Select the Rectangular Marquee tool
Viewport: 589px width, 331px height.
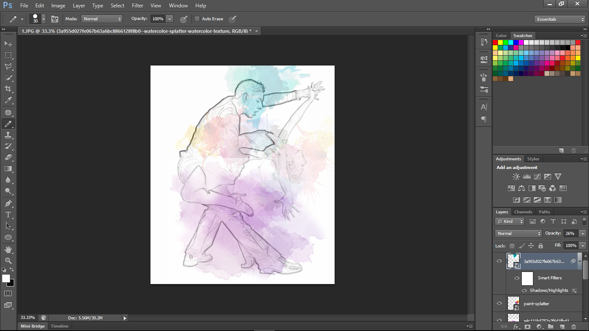coord(8,55)
